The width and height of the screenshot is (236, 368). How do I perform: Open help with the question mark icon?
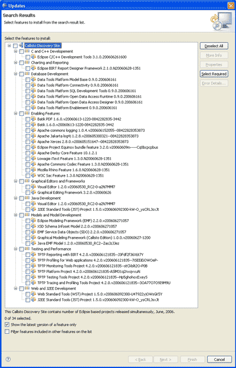pos(8,359)
